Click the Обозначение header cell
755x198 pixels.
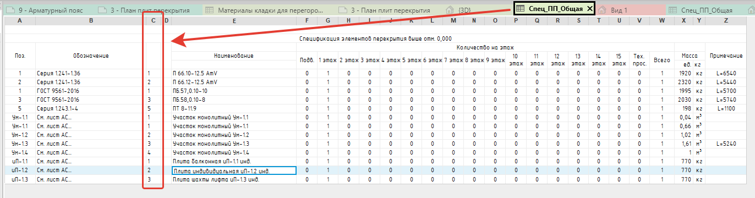tap(90, 56)
